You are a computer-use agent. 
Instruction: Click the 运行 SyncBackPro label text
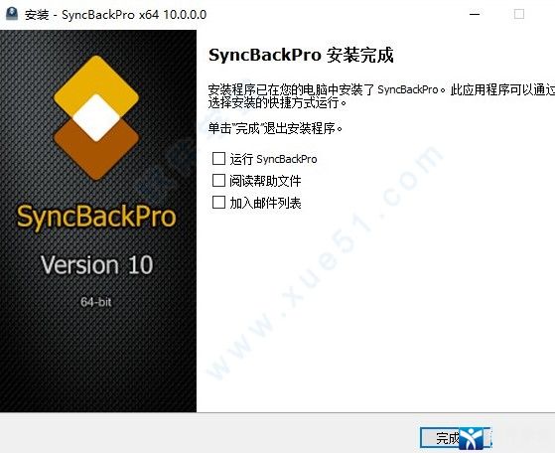[x=273, y=159]
